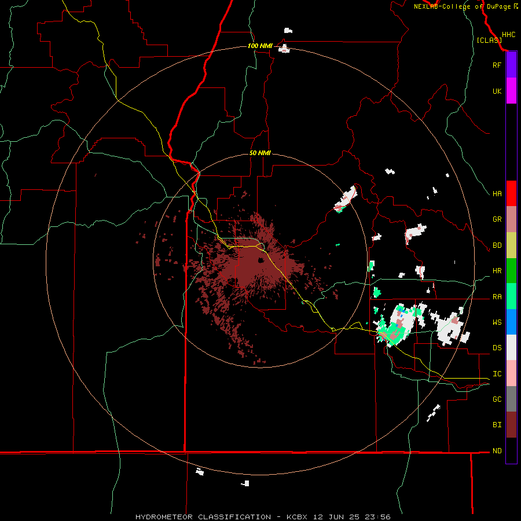
Task: Click the DS legend label
Action: pos(497,348)
